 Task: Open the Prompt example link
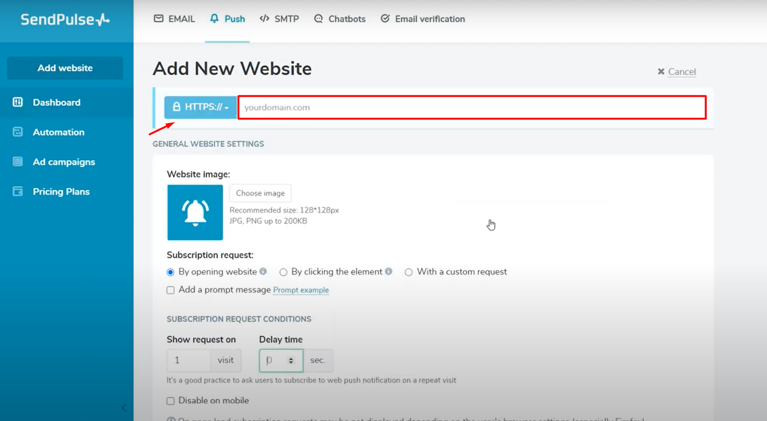pos(301,290)
